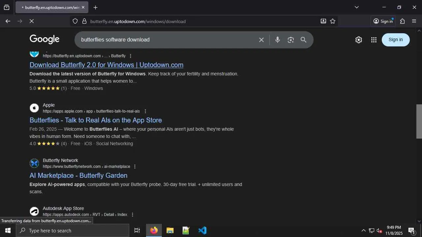422x237 pixels.
Task: Open Task View on the taskbar
Action: click(x=137, y=230)
